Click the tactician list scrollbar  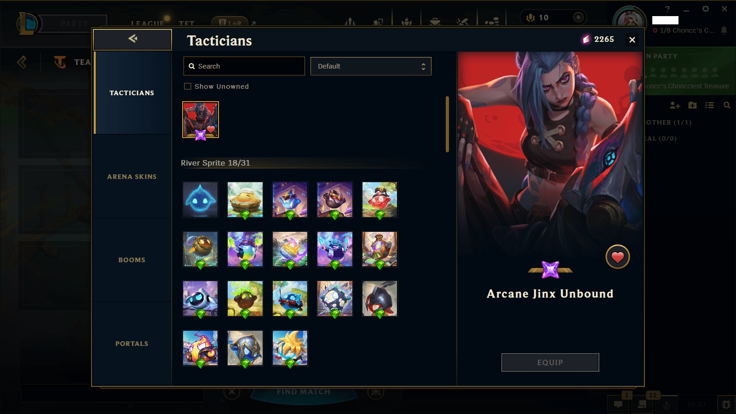[447, 124]
